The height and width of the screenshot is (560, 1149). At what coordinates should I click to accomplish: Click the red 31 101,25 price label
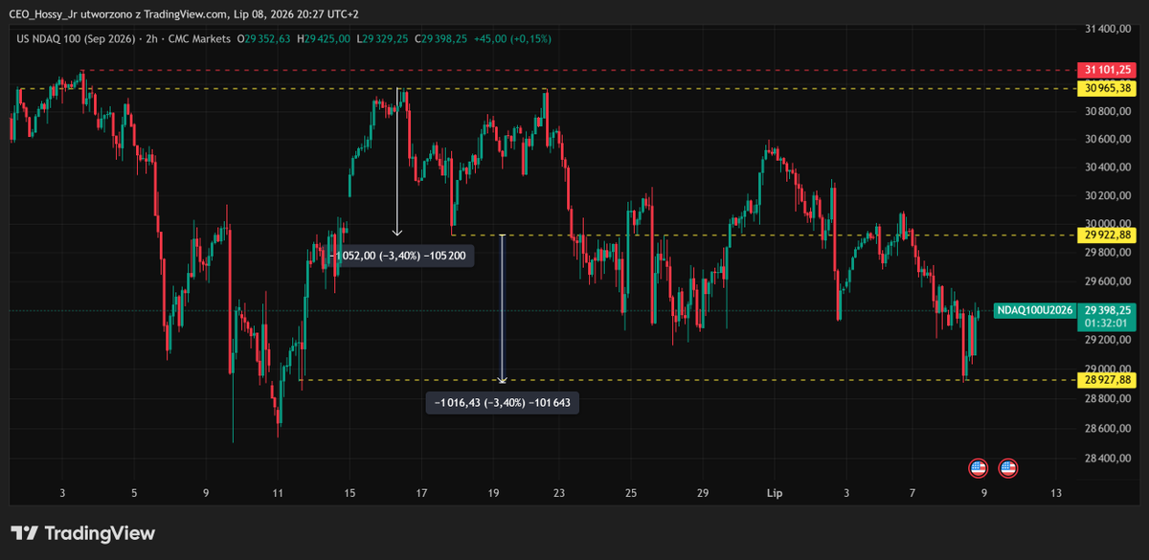point(1108,70)
